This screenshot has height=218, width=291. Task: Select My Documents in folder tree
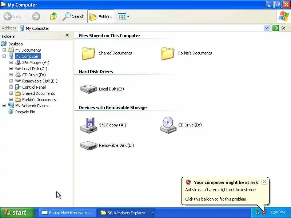click(28, 50)
